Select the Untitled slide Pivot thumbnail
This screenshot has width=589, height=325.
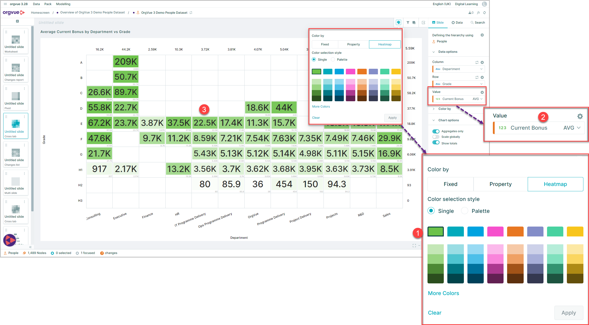16,97
